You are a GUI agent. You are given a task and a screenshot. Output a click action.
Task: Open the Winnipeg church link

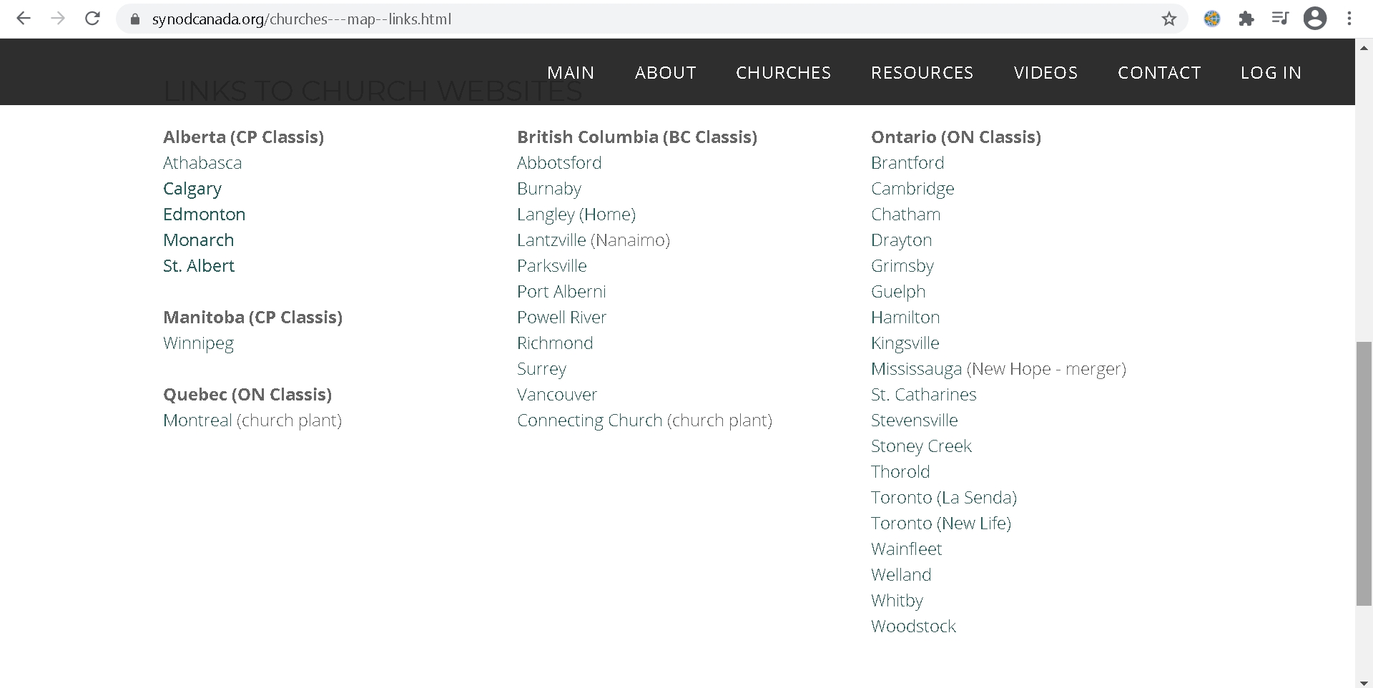[x=198, y=343]
